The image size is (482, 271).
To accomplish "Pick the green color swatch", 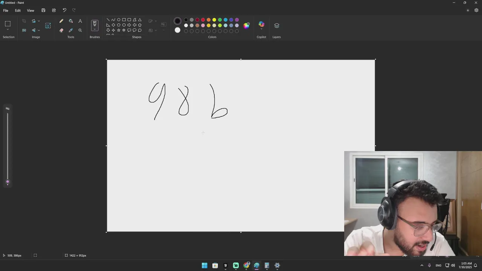I will point(220,20).
